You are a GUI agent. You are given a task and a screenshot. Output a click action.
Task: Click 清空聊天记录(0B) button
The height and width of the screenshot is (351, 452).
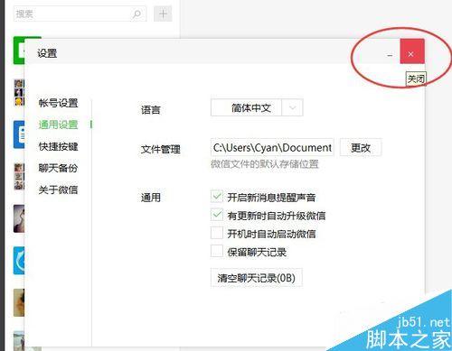click(257, 278)
